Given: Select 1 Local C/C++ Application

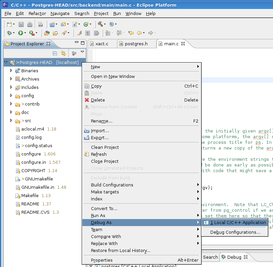Looking at the screenshot, I should (x=238, y=222).
